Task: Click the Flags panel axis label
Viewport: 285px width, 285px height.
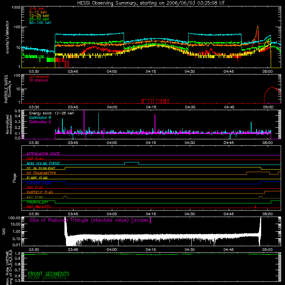Action: [x=15, y=178]
